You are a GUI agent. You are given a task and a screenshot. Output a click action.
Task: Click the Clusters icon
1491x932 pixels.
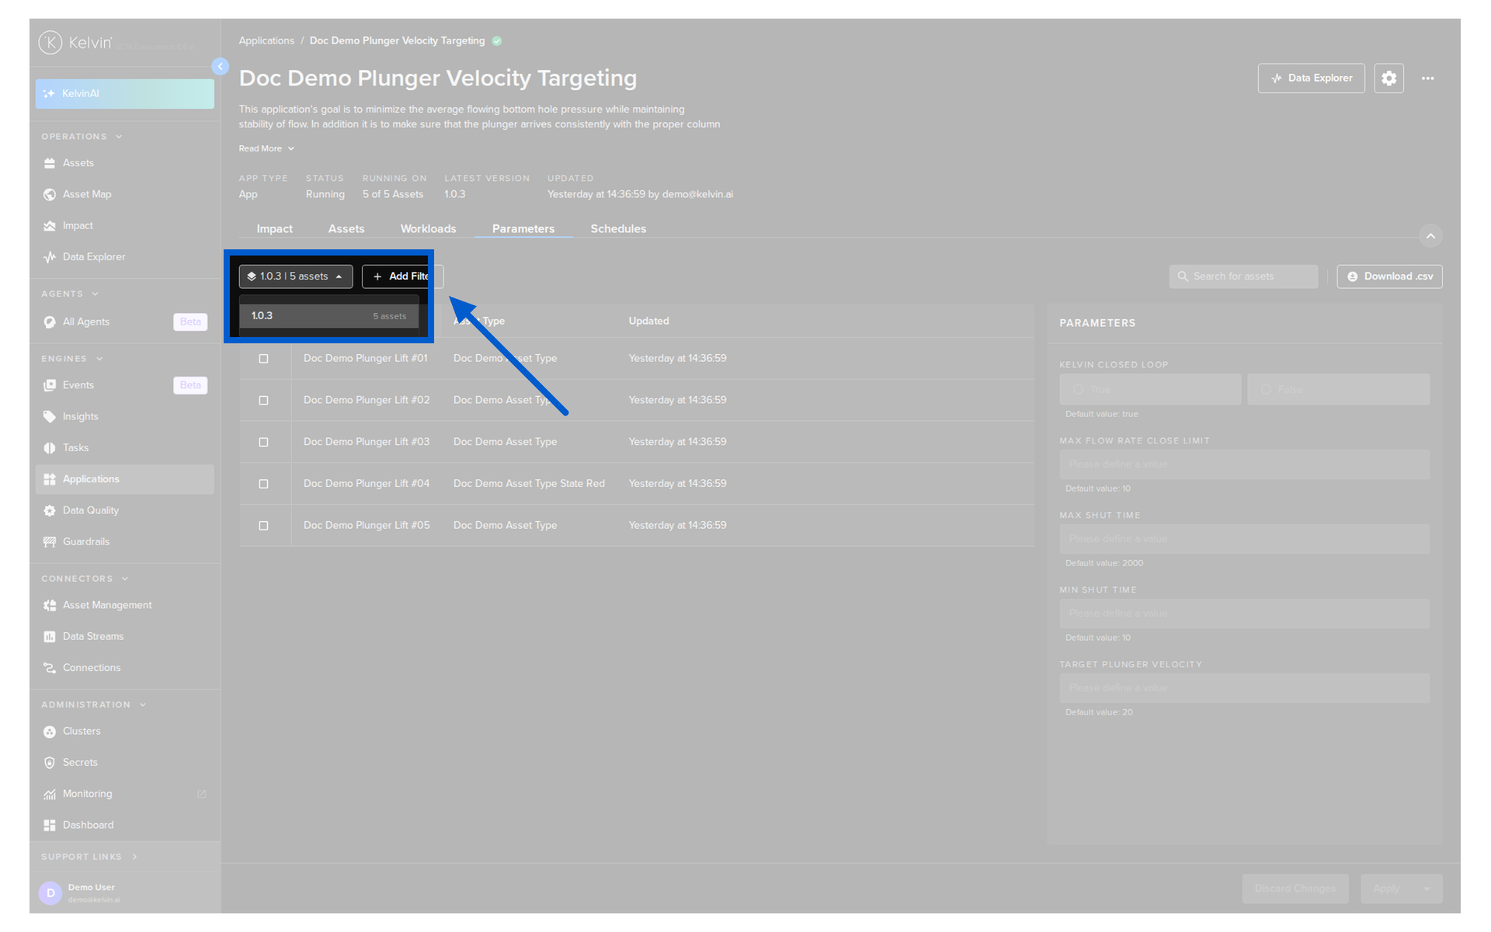50,732
